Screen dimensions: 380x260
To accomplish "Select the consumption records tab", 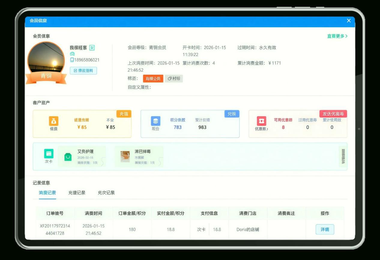I will [x=47, y=193].
